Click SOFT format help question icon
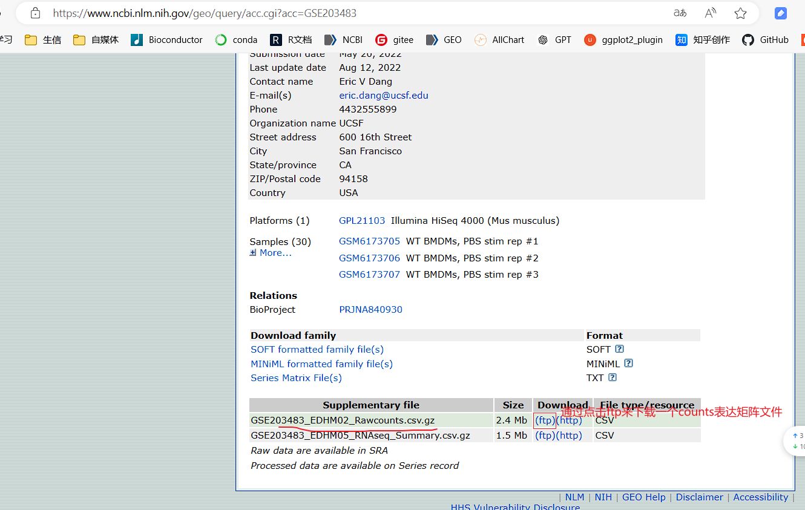Screen dimensions: 805x510 coord(619,349)
